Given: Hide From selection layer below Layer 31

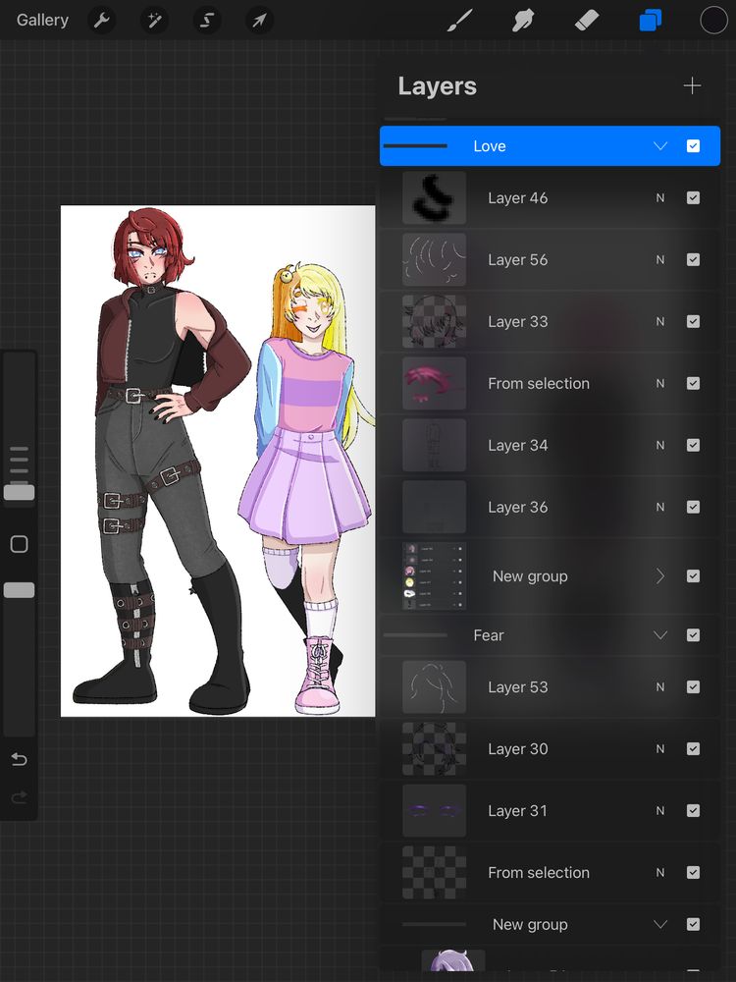Looking at the screenshot, I should coord(693,872).
